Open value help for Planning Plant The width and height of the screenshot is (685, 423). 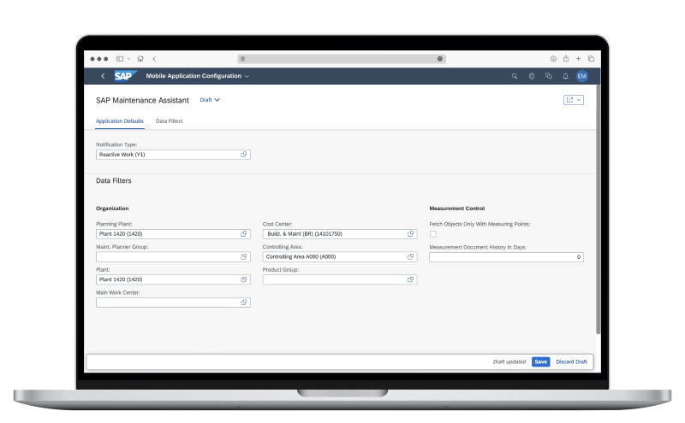click(243, 233)
